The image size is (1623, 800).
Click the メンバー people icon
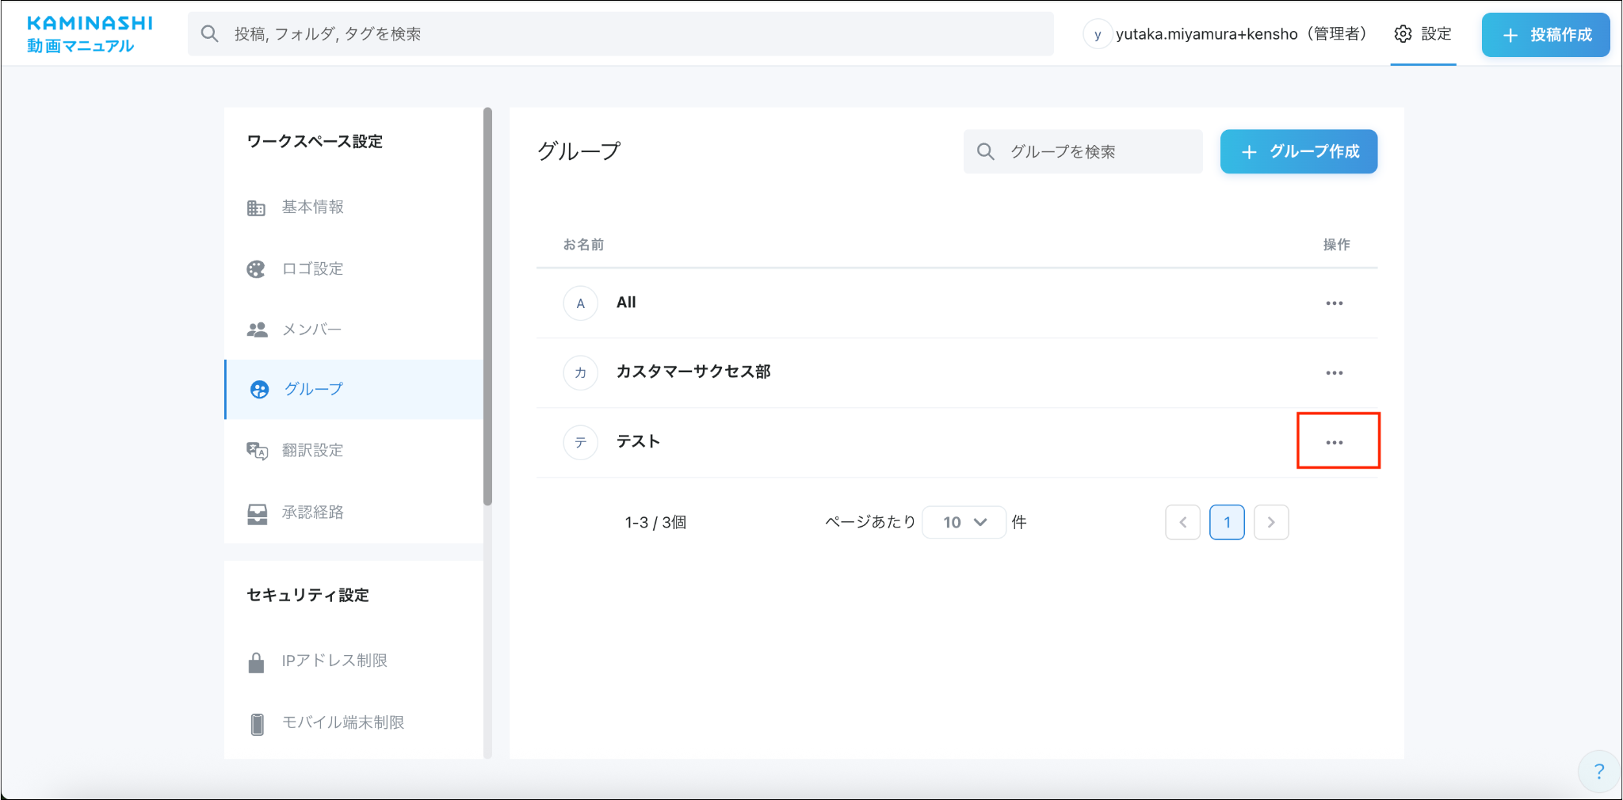point(257,330)
